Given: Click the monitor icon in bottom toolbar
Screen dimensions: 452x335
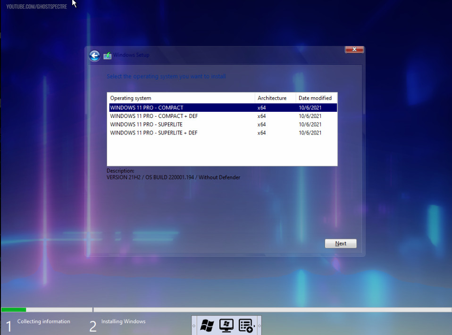Looking at the screenshot, I should click(x=226, y=326).
